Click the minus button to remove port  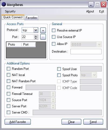point(43,37)
